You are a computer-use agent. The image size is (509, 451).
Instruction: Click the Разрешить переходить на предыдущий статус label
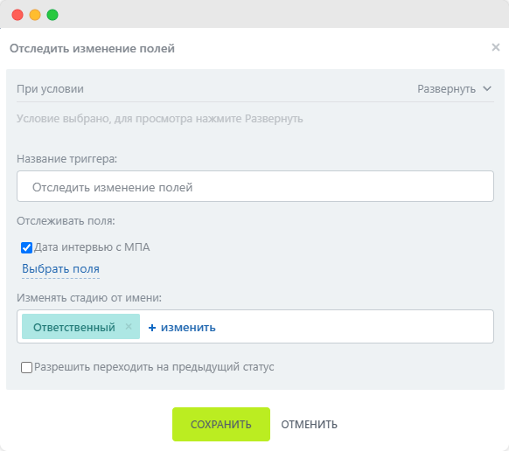[x=154, y=367]
